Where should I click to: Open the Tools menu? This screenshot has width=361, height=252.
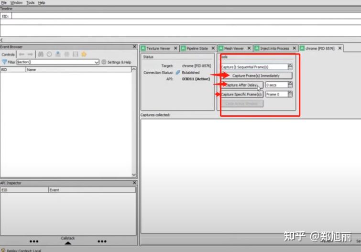click(x=31, y=2)
